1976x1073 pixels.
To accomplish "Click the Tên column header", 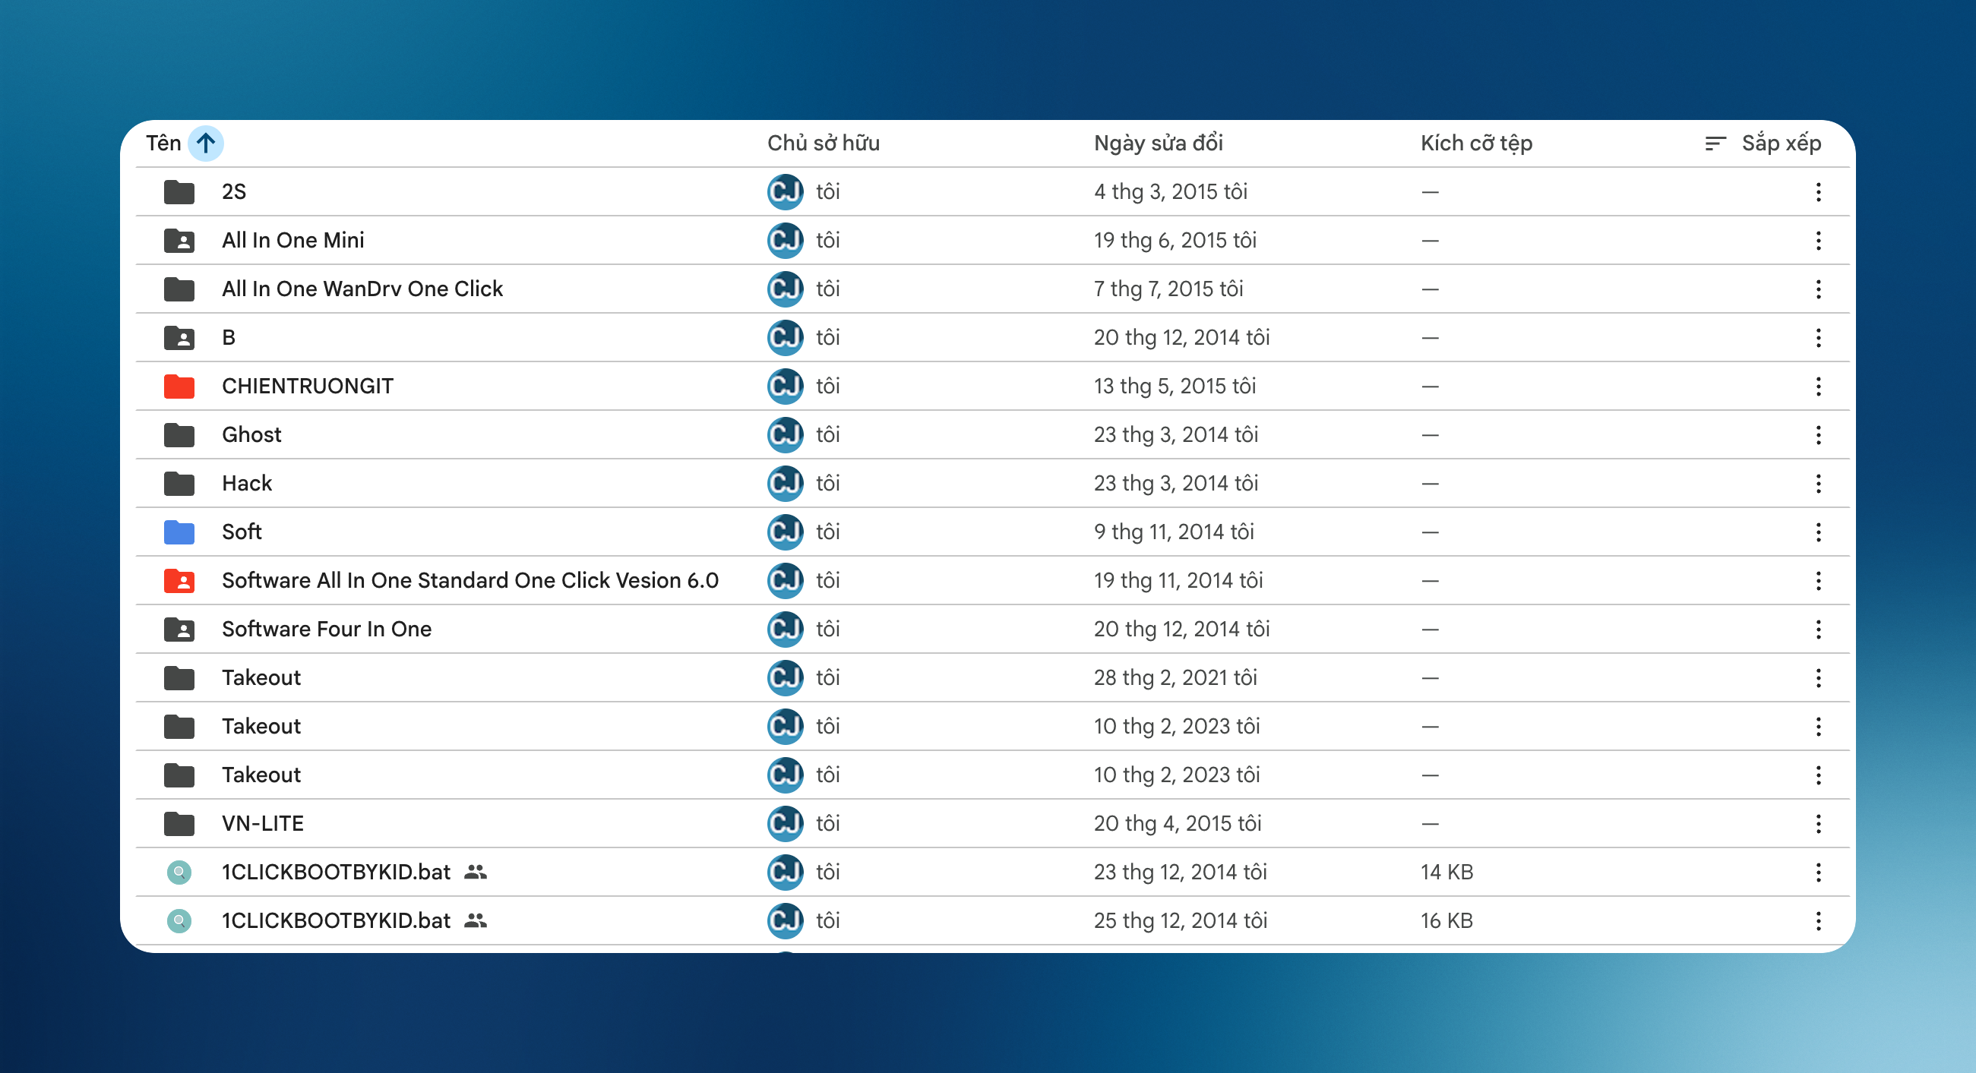I will tap(163, 143).
